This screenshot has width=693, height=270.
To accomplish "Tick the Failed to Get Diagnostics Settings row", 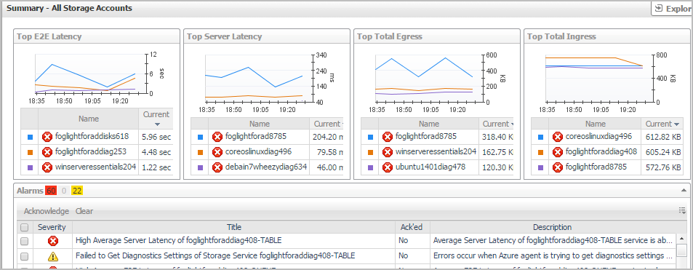I will tap(25, 256).
